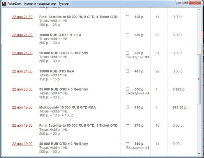The width and height of the screenshot is (204, 158).
Task: Select title '35 000 RUB GTD + 3 Re-Entry'
Action: click(x=64, y=89)
